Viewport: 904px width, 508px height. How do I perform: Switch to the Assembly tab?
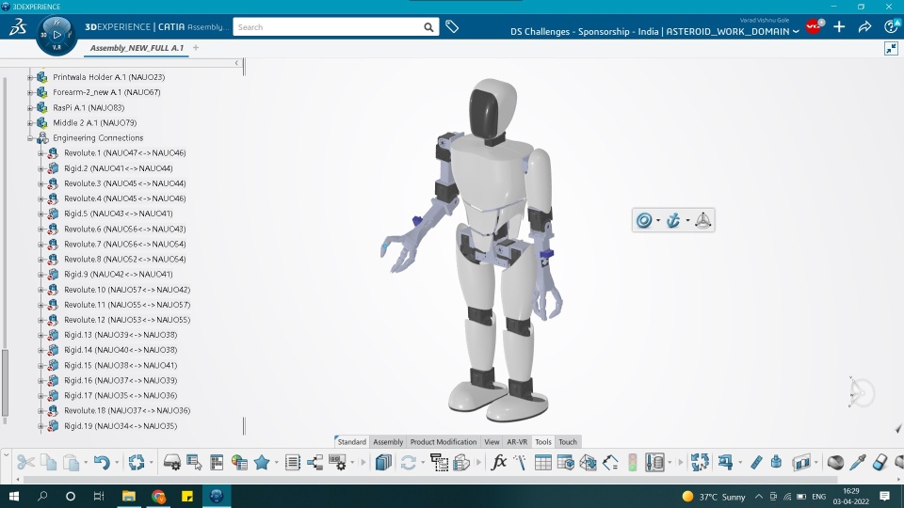388,442
